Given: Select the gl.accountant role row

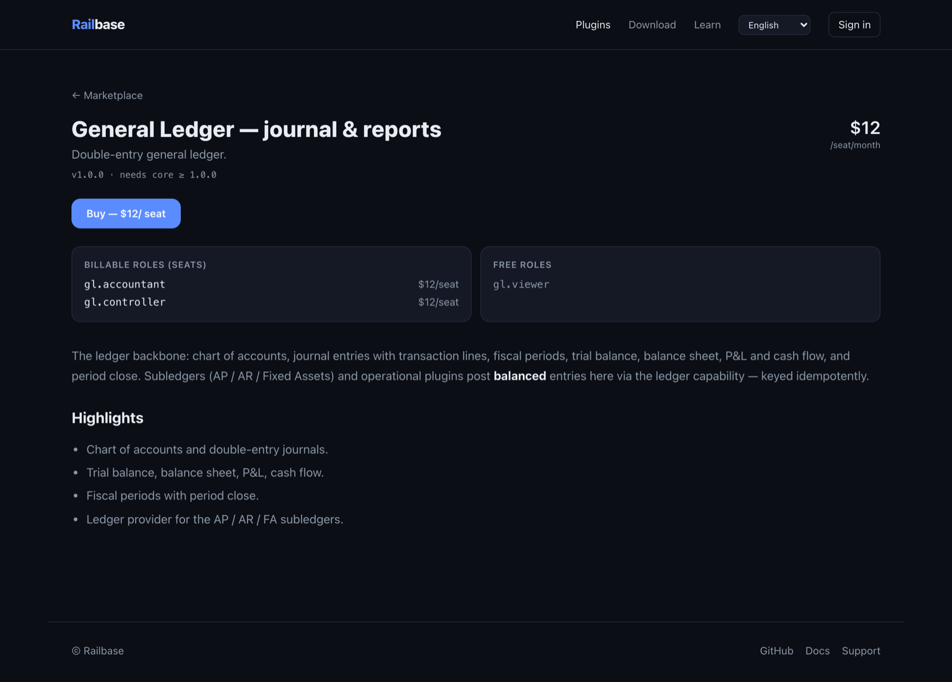Looking at the screenshot, I should pos(271,284).
